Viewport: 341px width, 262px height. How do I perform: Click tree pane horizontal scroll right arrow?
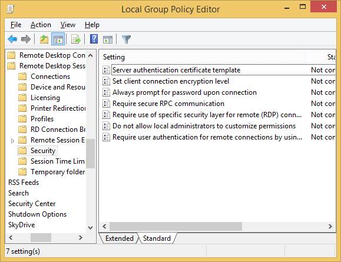pos(81,237)
